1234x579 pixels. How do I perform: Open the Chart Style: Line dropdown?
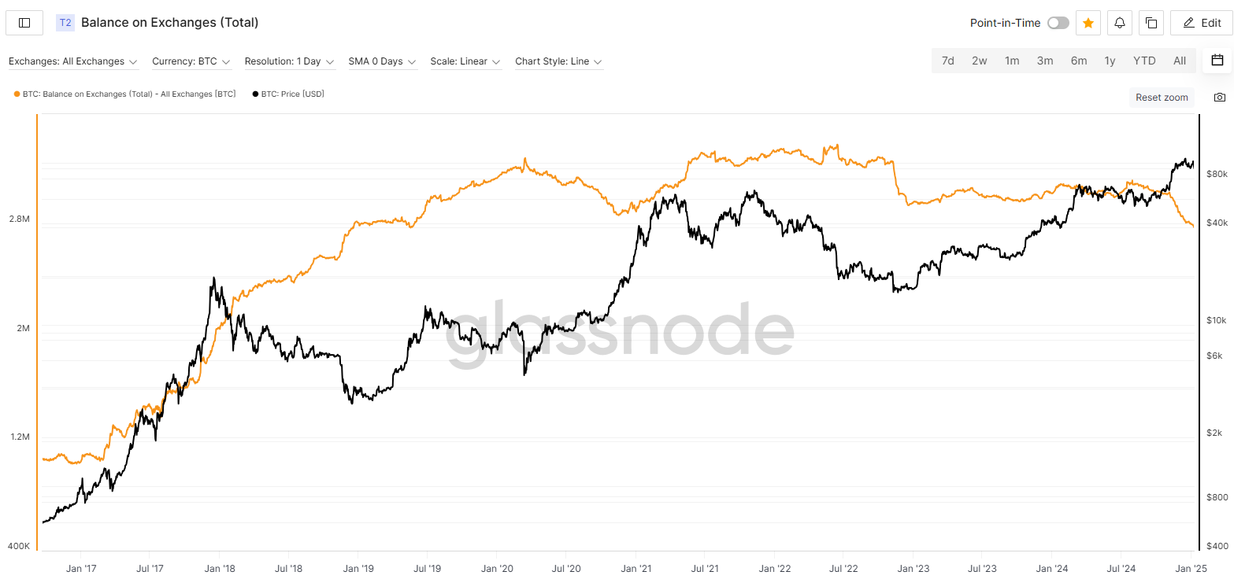coord(558,61)
